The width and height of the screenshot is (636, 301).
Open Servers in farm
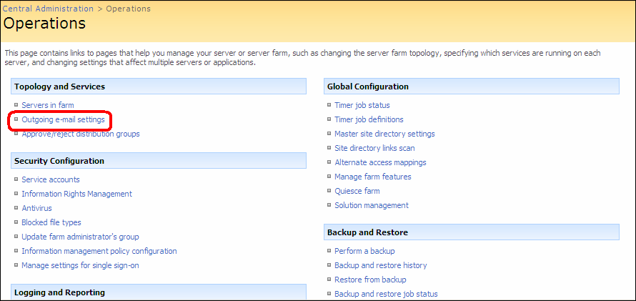pyautogui.click(x=48, y=105)
